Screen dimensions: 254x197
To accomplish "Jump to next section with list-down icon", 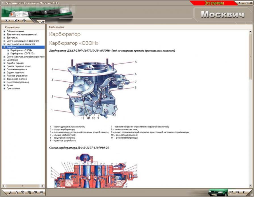I will pos(237,192).
